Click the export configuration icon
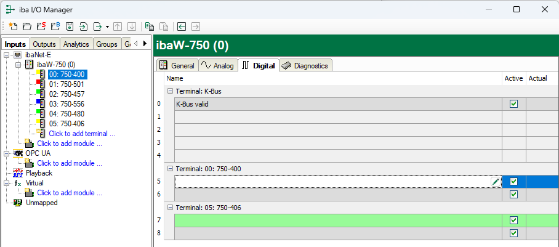The height and width of the screenshot is (247, 559). [x=97, y=26]
